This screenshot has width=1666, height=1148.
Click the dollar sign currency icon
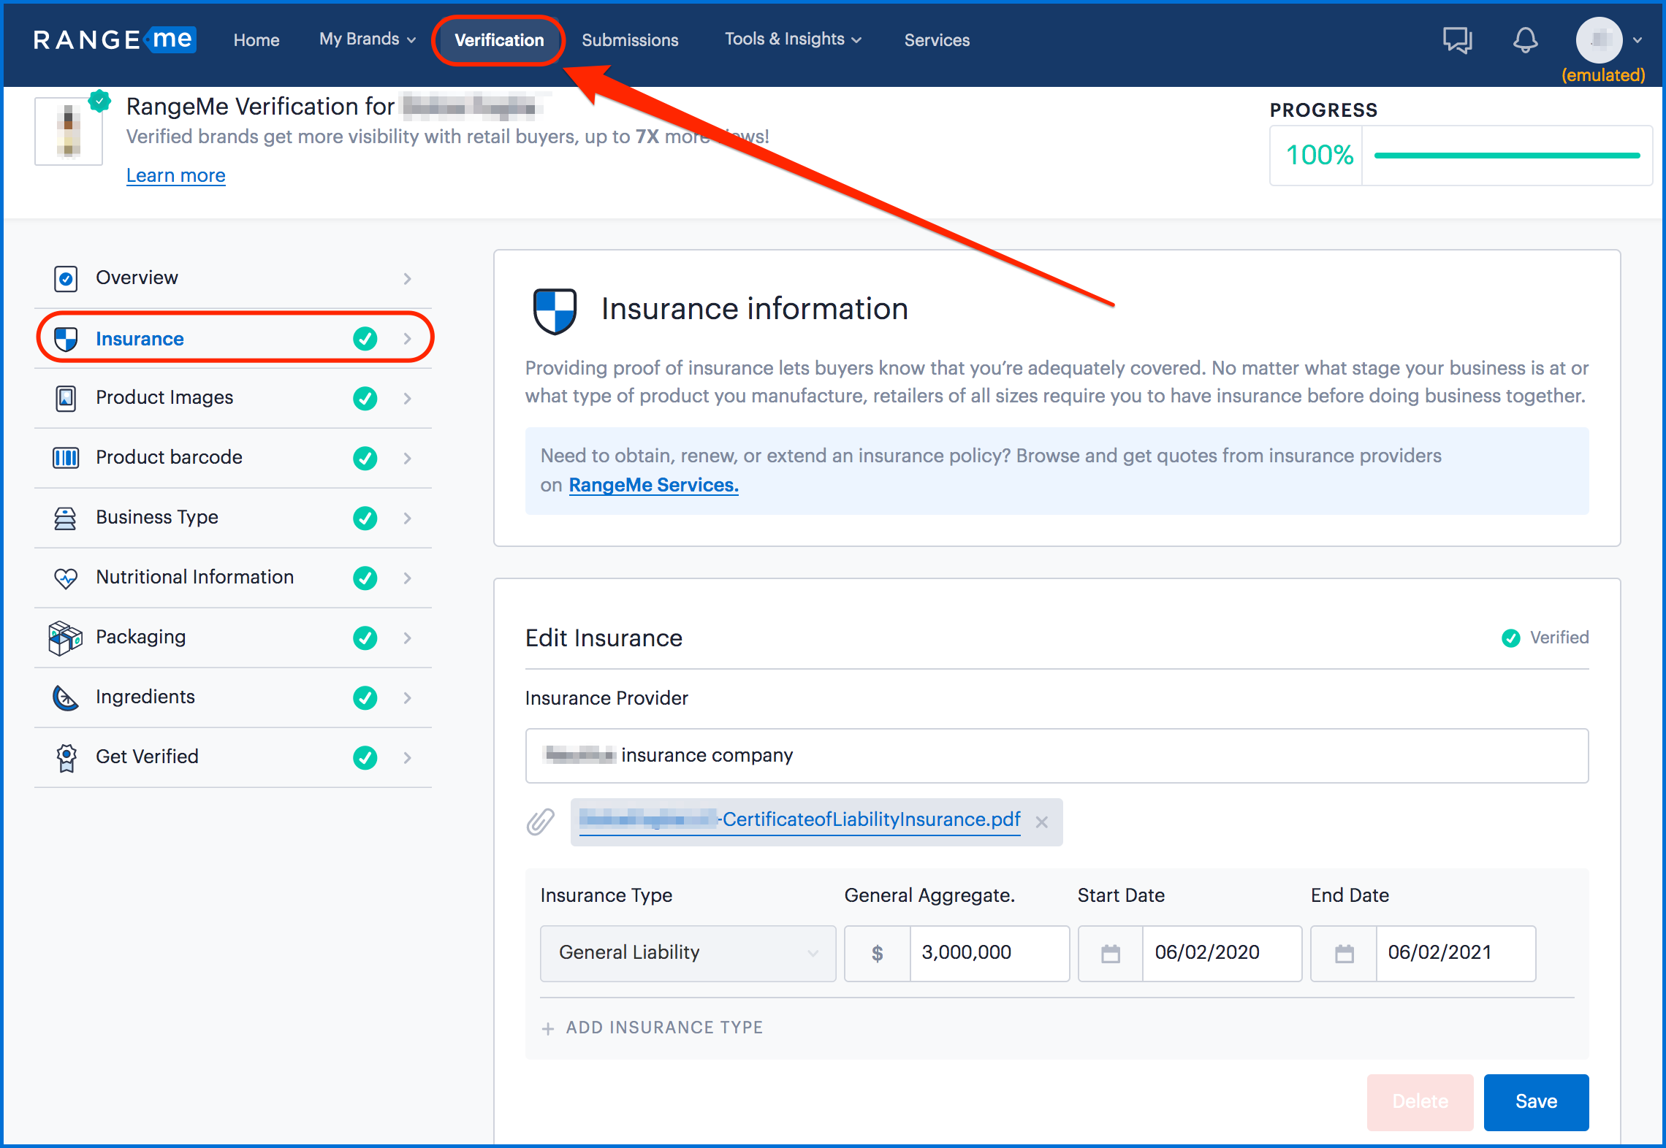(878, 954)
